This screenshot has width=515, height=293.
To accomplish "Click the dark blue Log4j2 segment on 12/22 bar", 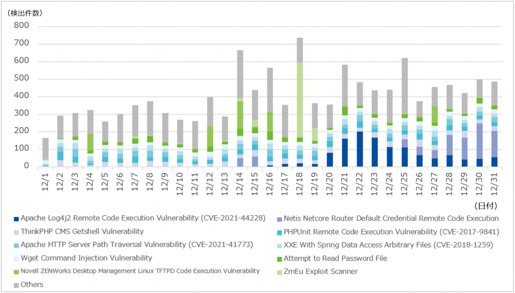I will click(x=359, y=149).
